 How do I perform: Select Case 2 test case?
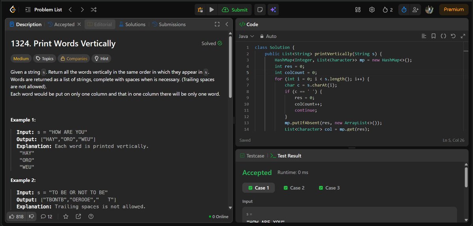pos(294,188)
